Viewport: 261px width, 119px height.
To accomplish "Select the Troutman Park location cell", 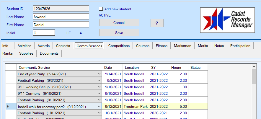I will [135, 107].
